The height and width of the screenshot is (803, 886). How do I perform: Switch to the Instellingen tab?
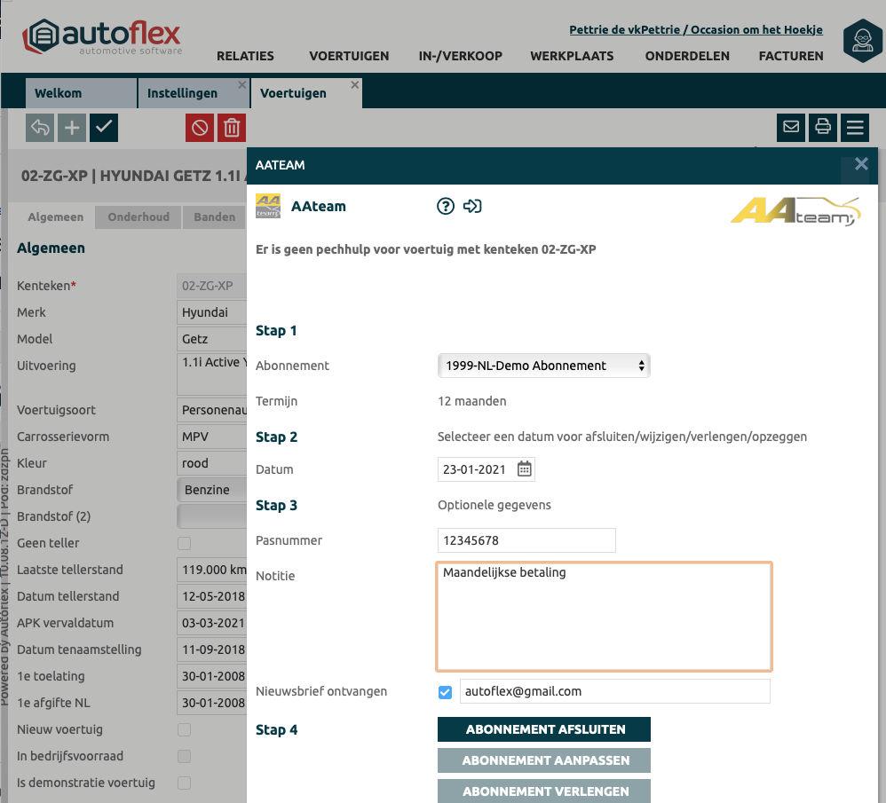[x=182, y=93]
